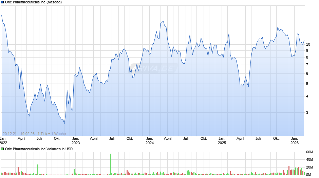Click the lowest price point in late 2022
The height and width of the screenshot is (178, 319).
64,124
